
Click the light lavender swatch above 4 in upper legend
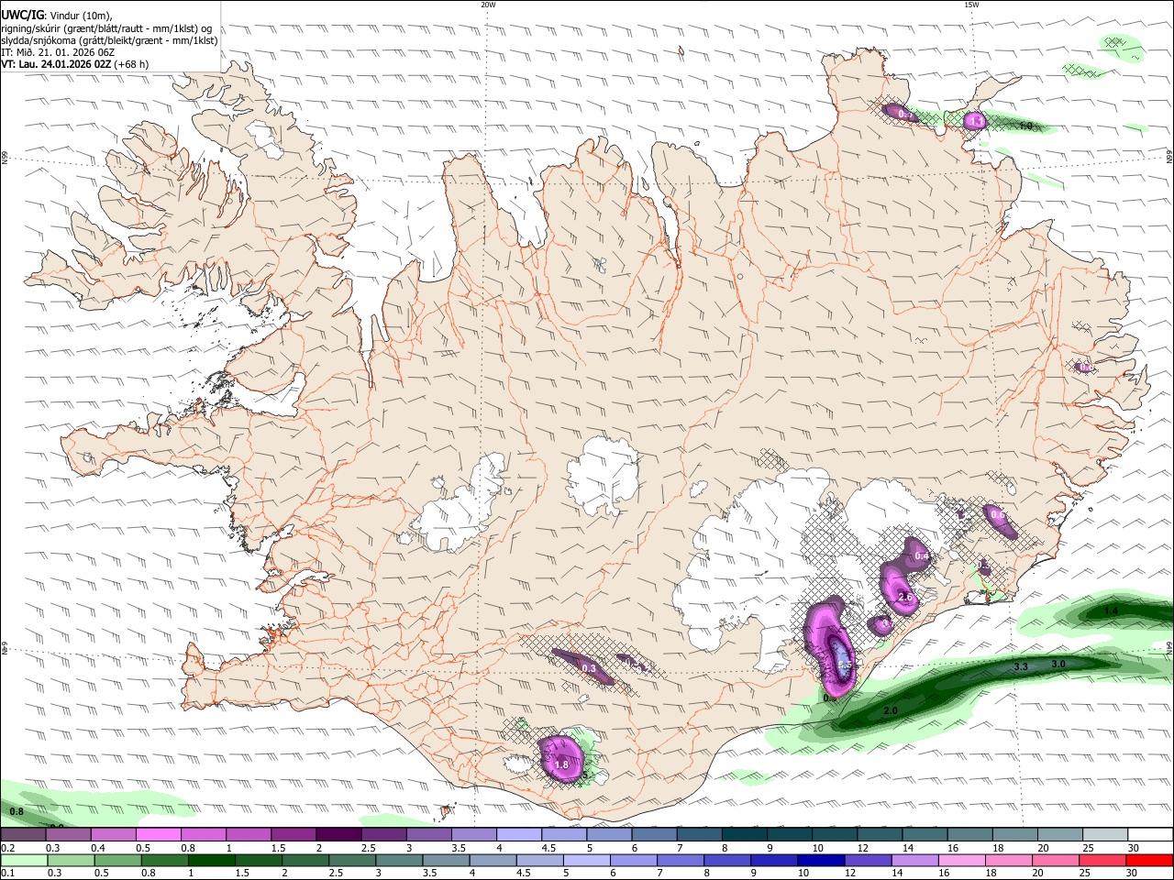(x=518, y=835)
